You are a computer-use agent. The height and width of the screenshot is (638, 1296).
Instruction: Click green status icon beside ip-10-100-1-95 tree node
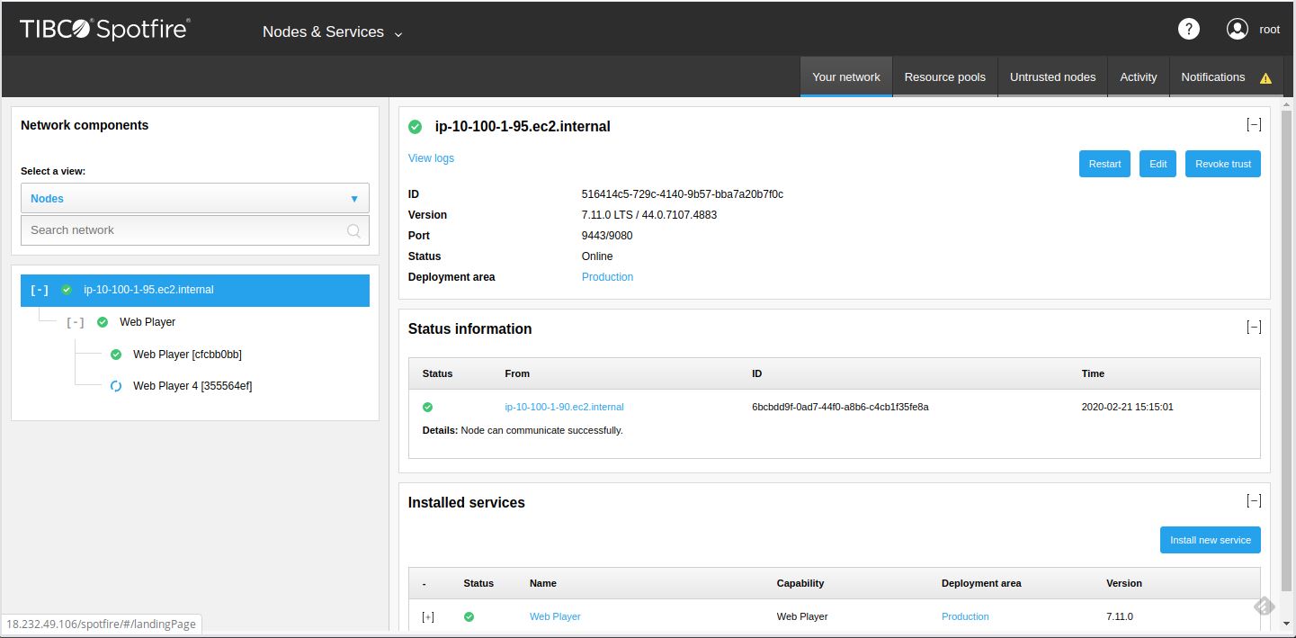(67, 290)
